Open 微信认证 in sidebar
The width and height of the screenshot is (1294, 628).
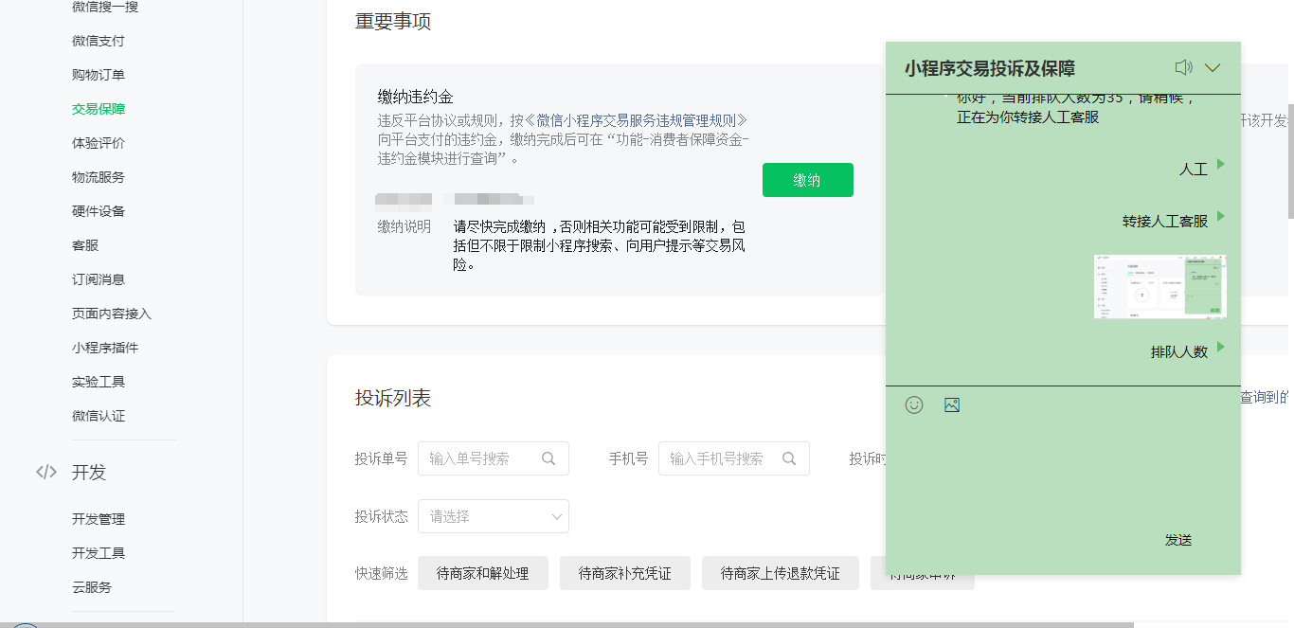tap(99, 416)
